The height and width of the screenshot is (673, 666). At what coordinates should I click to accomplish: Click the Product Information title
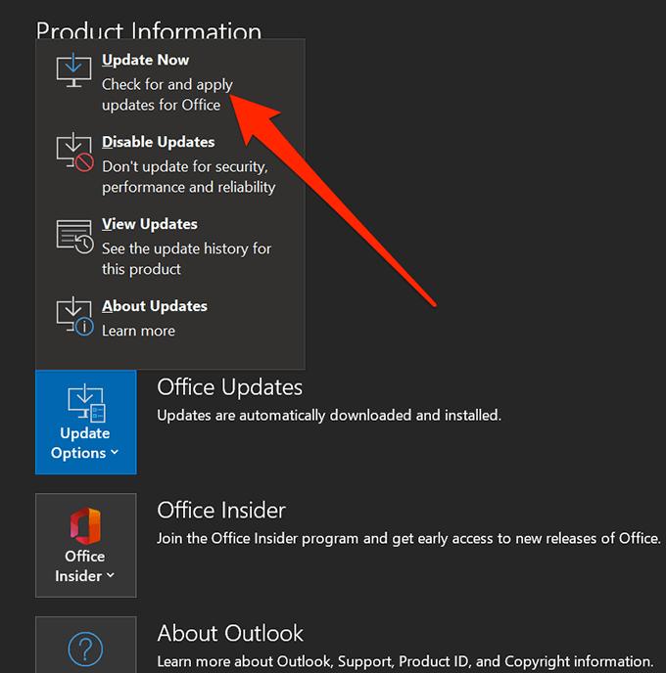click(x=149, y=31)
